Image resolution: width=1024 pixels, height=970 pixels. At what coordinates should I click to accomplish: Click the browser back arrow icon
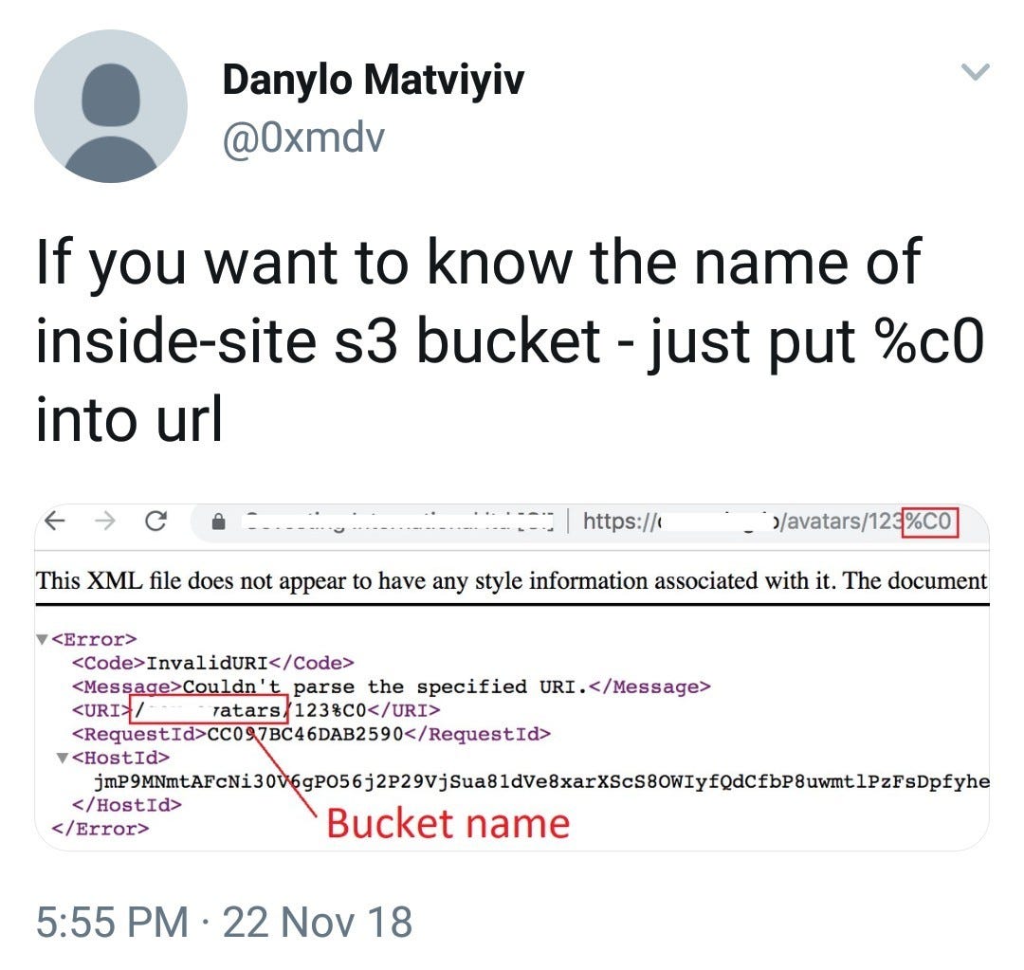[x=55, y=521]
